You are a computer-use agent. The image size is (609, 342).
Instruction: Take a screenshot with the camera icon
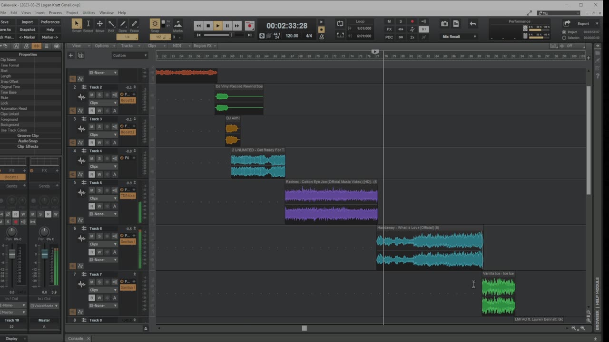(444, 24)
